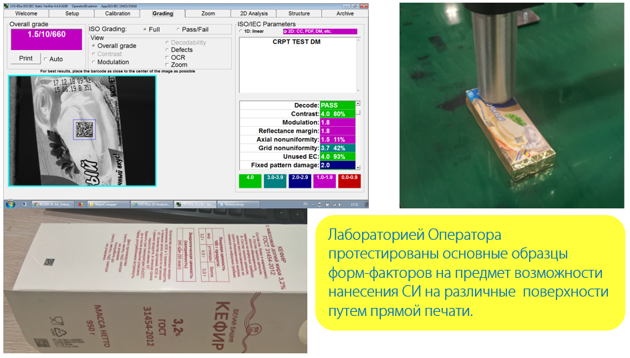Open Firefox from the taskbar
630x358 pixels.
[x=80, y=204]
